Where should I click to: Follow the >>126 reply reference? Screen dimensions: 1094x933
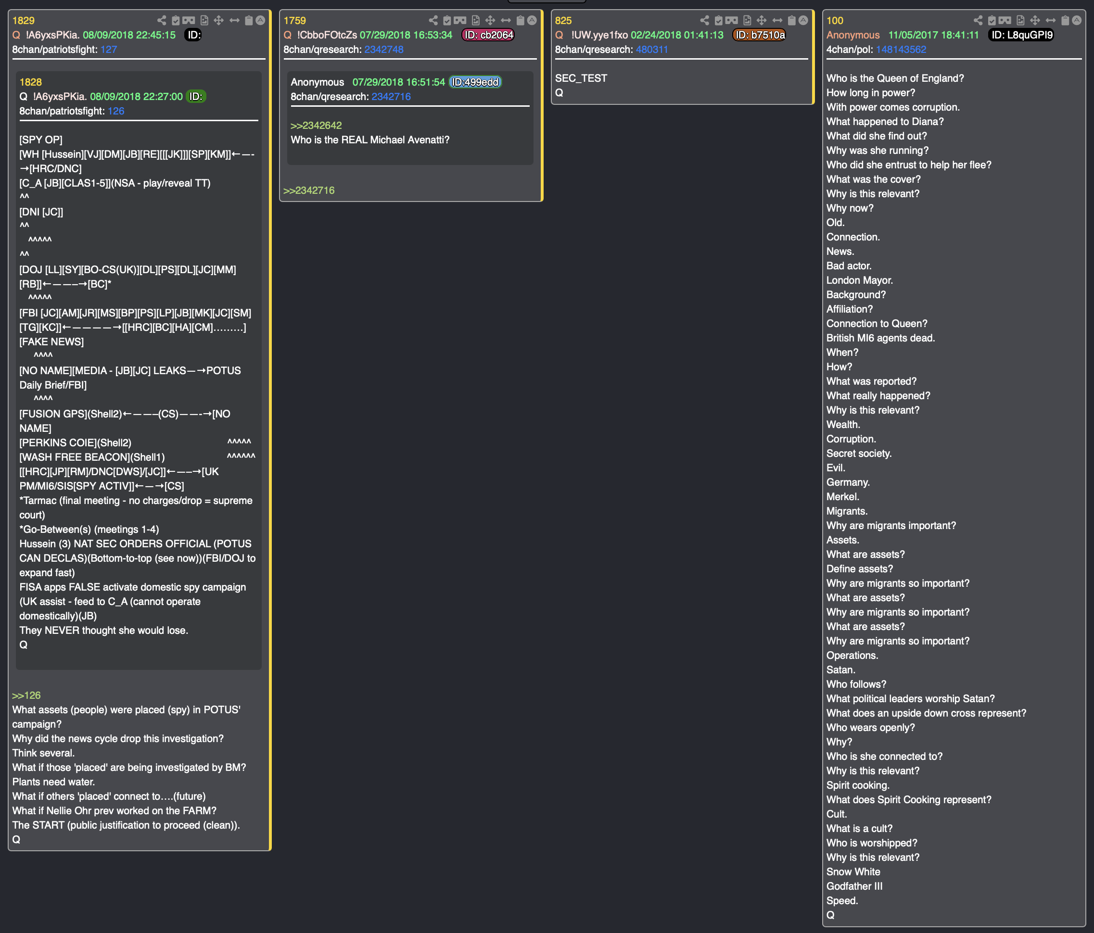pos(26,695)
